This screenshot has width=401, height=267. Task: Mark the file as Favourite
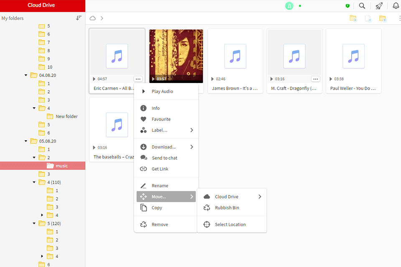[x=161, y=119]
